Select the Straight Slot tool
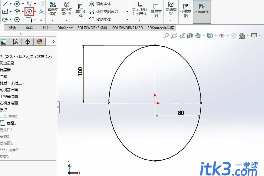The width and height of the screenshot is (264, 176). click(5, 19)
